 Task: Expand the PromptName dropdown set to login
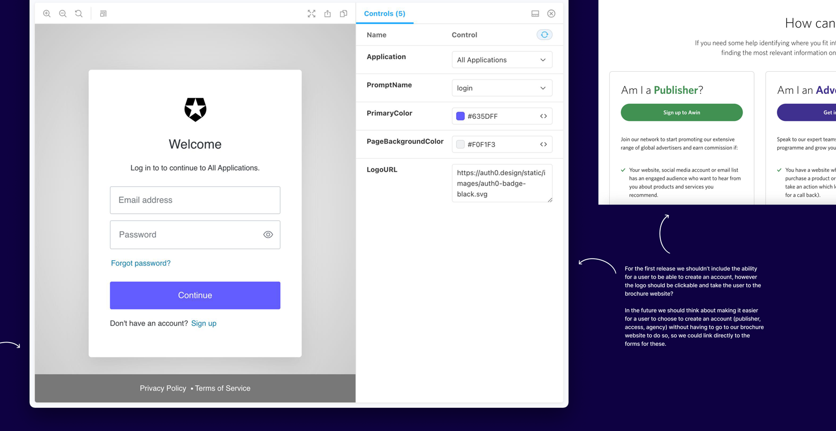pyautogui.click(x=501, y=88)
